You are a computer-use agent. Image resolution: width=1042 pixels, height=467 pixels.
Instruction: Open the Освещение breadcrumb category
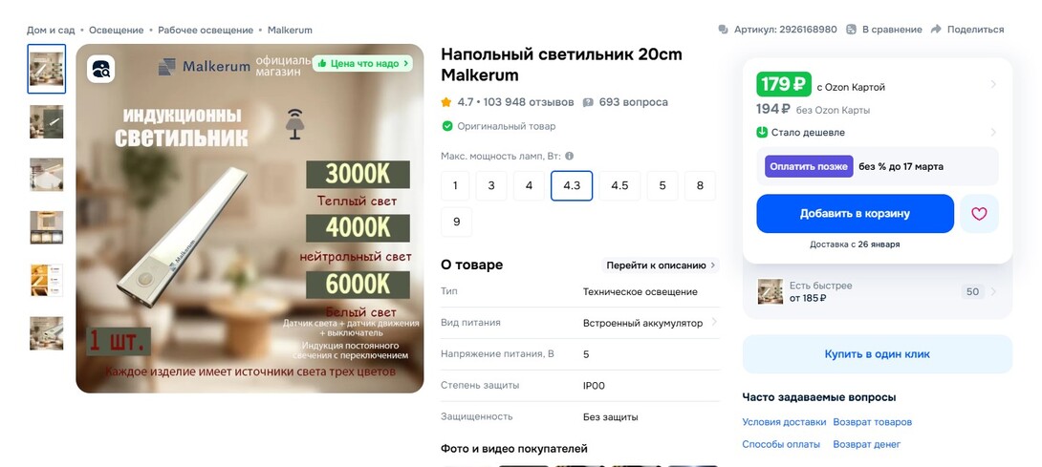(x=117, y=30)
